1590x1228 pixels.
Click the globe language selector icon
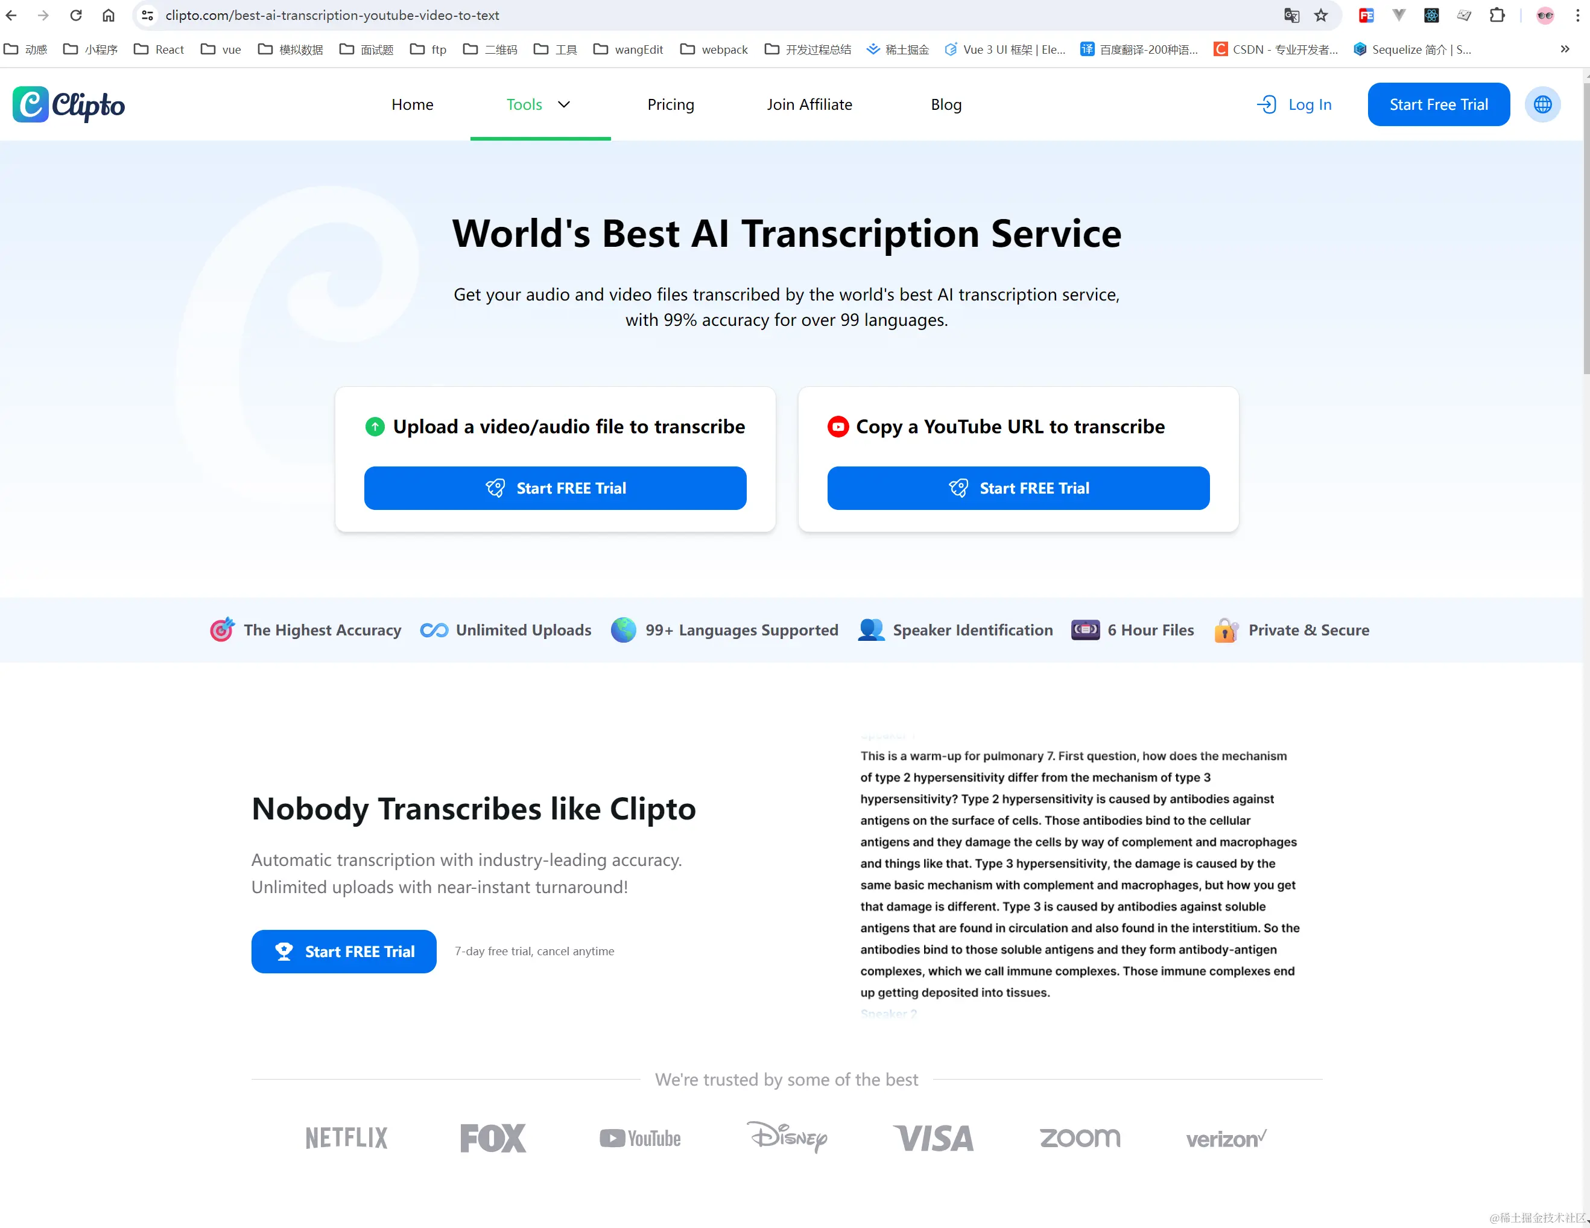pyautogui.click(x=1542, y=105)
